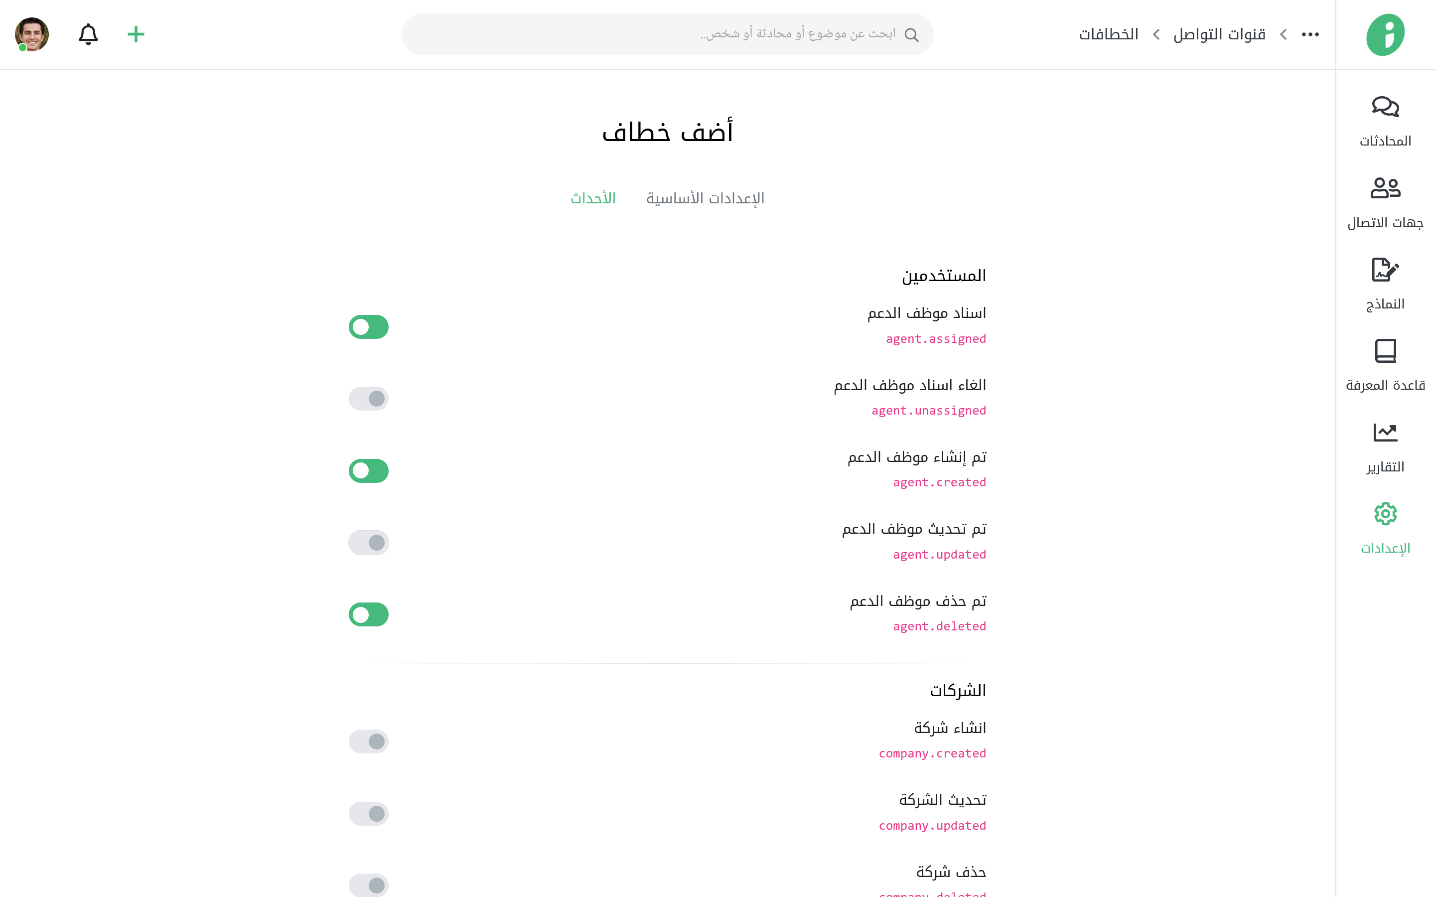Click the green plus add icon
The width and height of the screenshot is (1435, 897).
pyautogui.click(x=136, y=34)
